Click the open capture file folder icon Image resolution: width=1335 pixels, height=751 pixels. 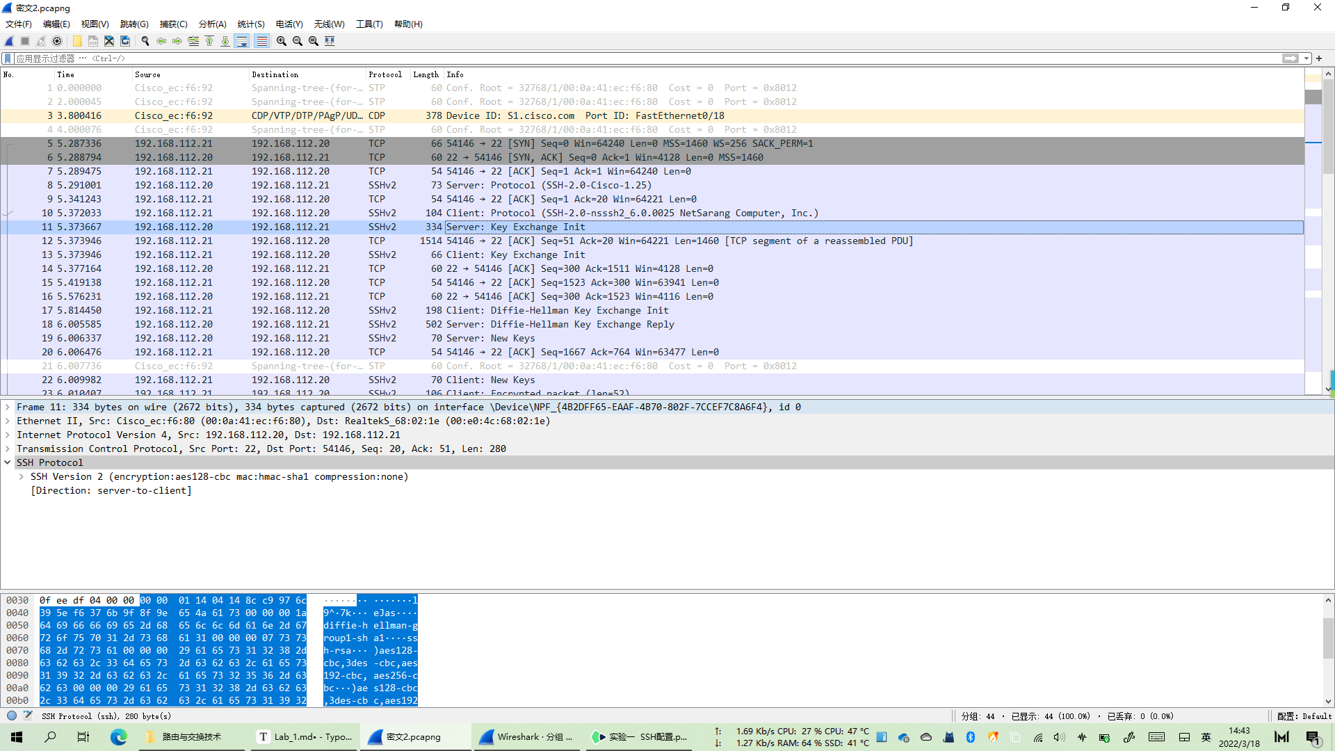click(x=77, y=41)
